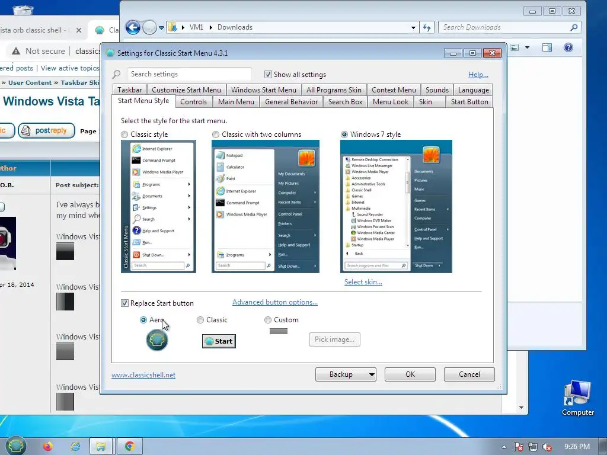Choose the Custom start button radio option
This screenshot has height=455, width=607.
[267, 320]
